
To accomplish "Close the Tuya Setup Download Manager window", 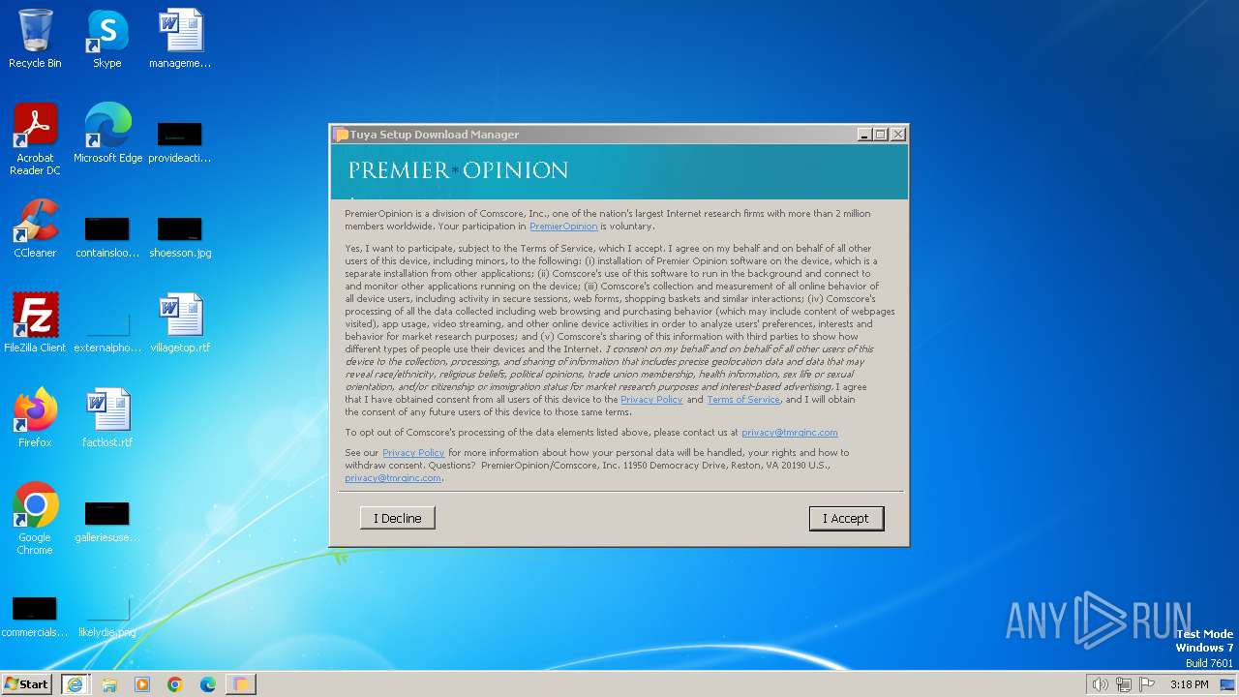I will [x=898, y=135].
